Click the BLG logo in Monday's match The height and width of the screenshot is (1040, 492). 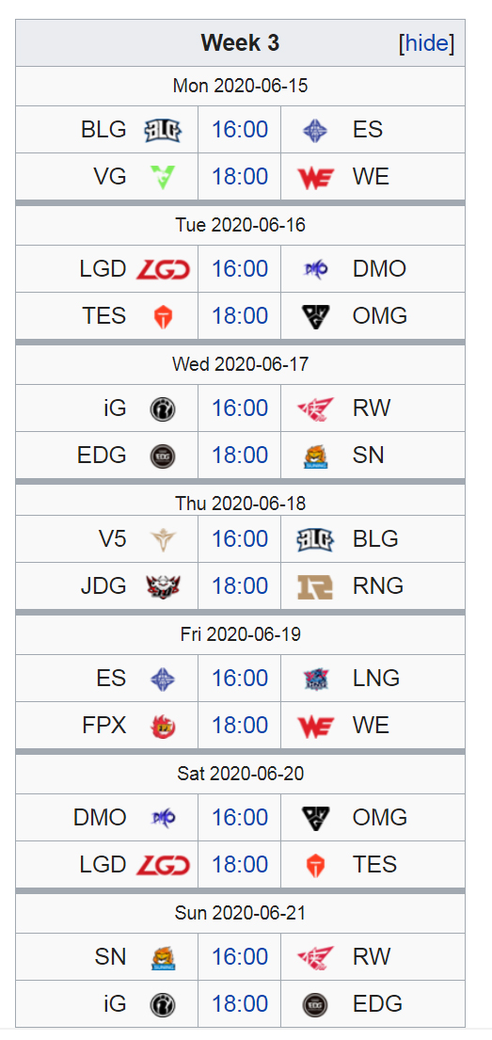click(x=163, y=129)
